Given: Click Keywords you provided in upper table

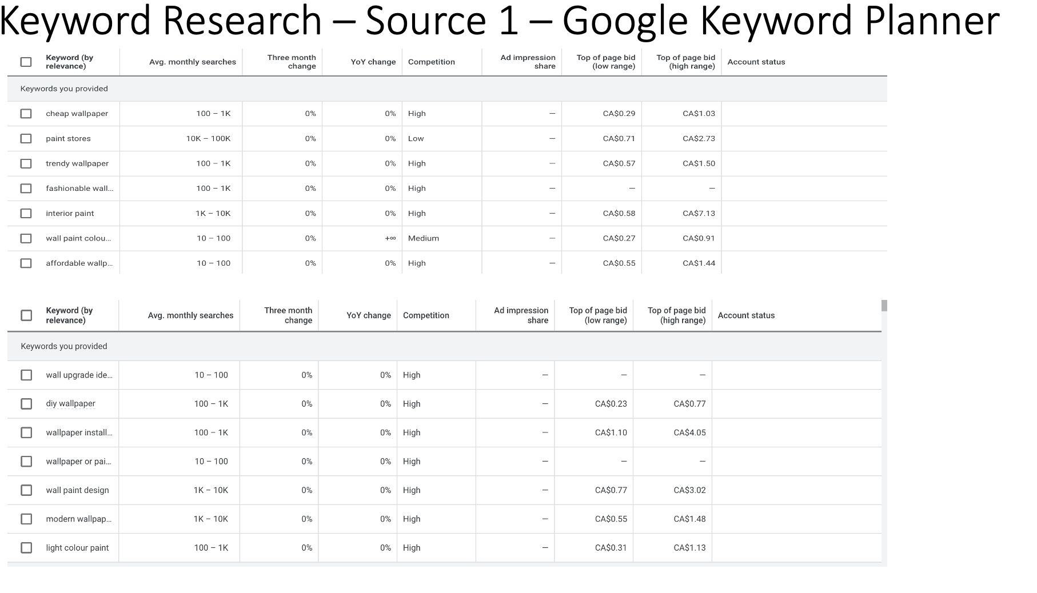Looking at the screenshot, I should coord(64,89).
